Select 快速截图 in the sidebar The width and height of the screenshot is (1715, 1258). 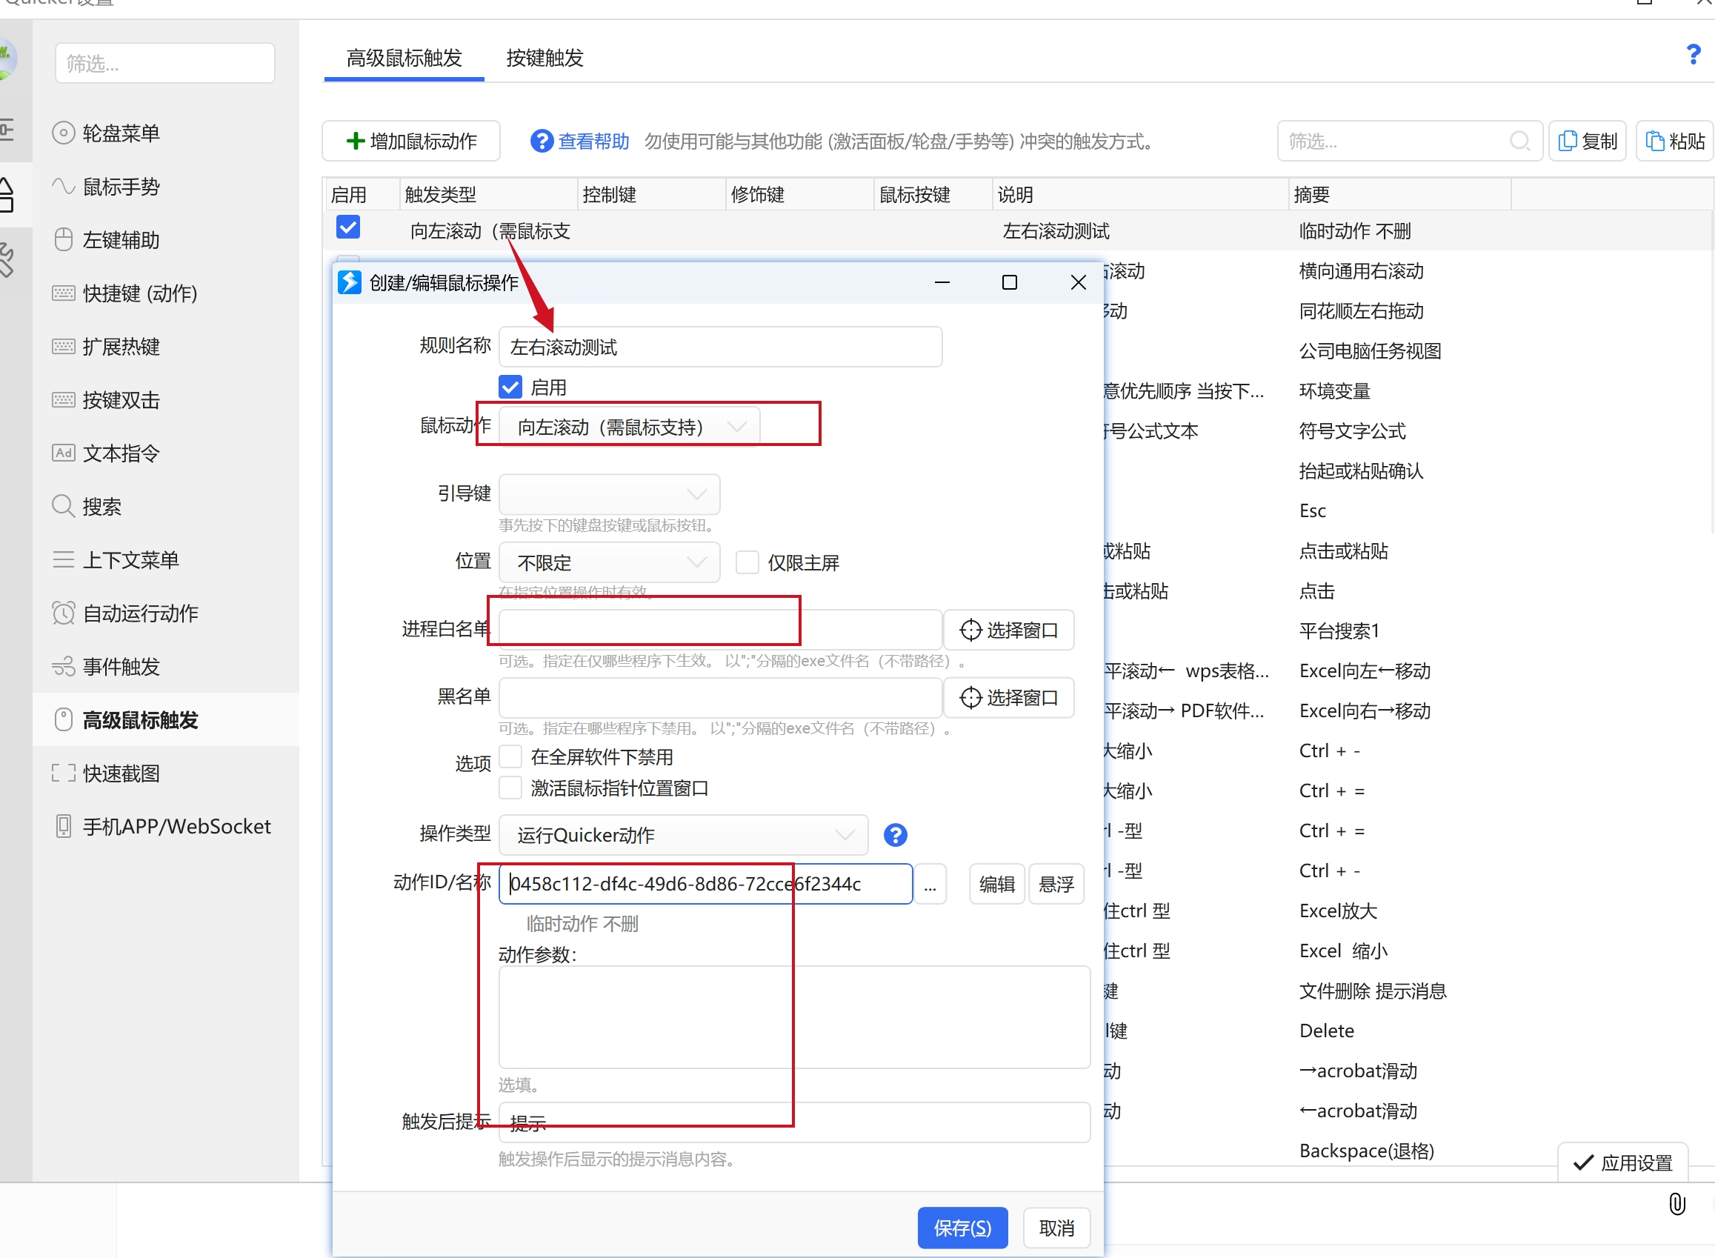coord(121,773)
